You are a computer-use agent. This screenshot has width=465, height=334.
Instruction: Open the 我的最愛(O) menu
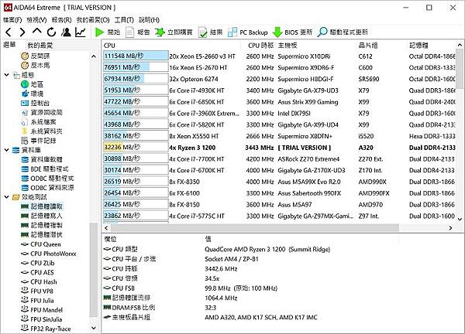(93, 20)
